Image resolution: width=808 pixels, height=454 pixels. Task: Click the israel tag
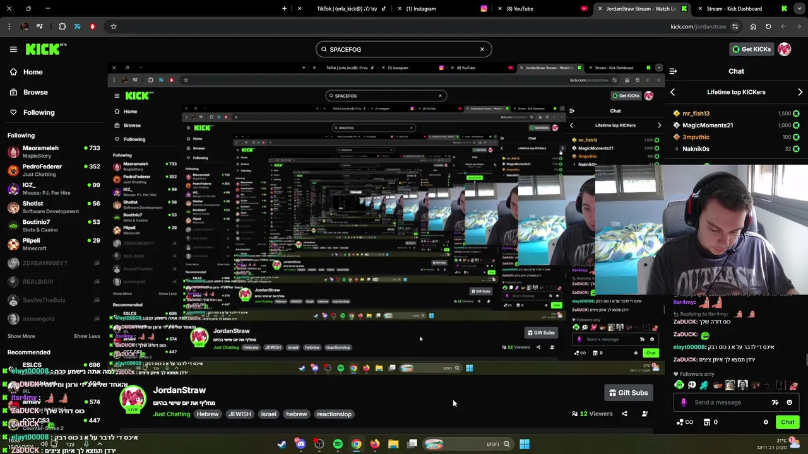[268, 414]
